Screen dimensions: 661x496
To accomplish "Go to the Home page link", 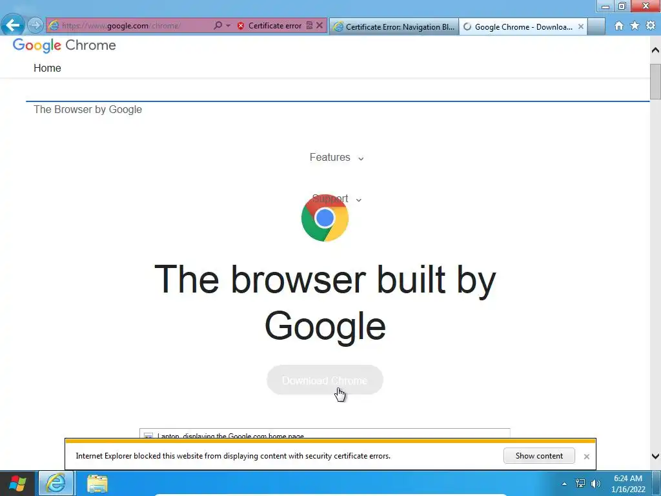I will point(47,68).
